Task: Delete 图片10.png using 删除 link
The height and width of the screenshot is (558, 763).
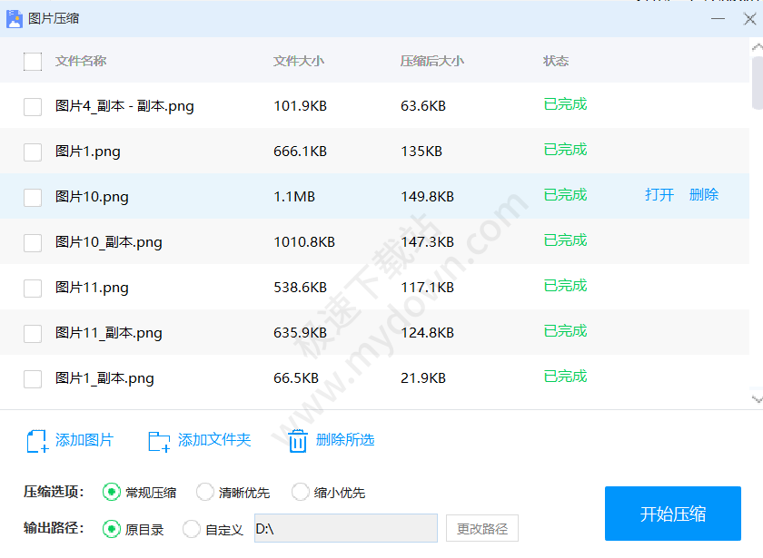Action: pyautogui.click(x=704, y=195)
